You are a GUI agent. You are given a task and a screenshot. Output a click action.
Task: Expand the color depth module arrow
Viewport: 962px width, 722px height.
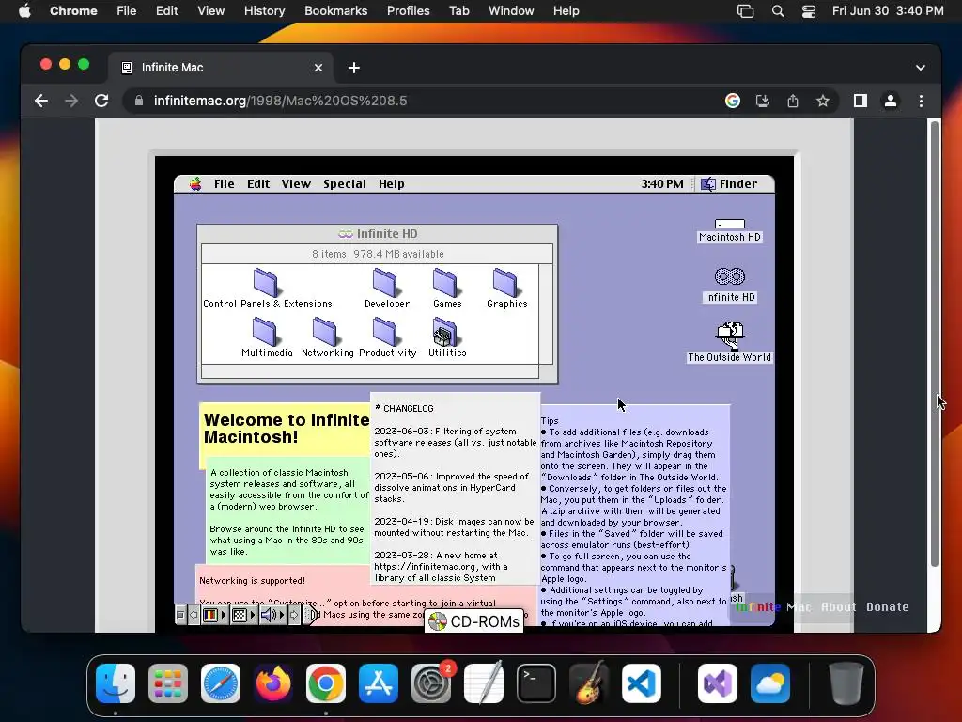[x=224, y=615]
